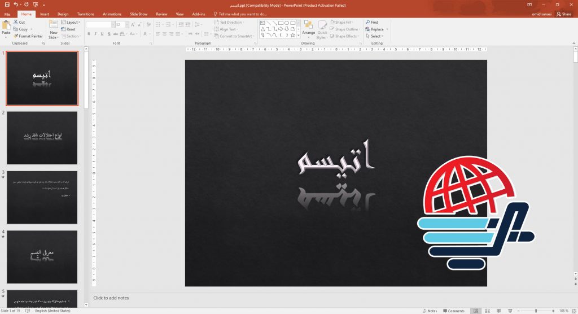Screen dimensions: 578x314
Task: Insert a New Slide
Action: pyautogui.click(x=54, y=29)
